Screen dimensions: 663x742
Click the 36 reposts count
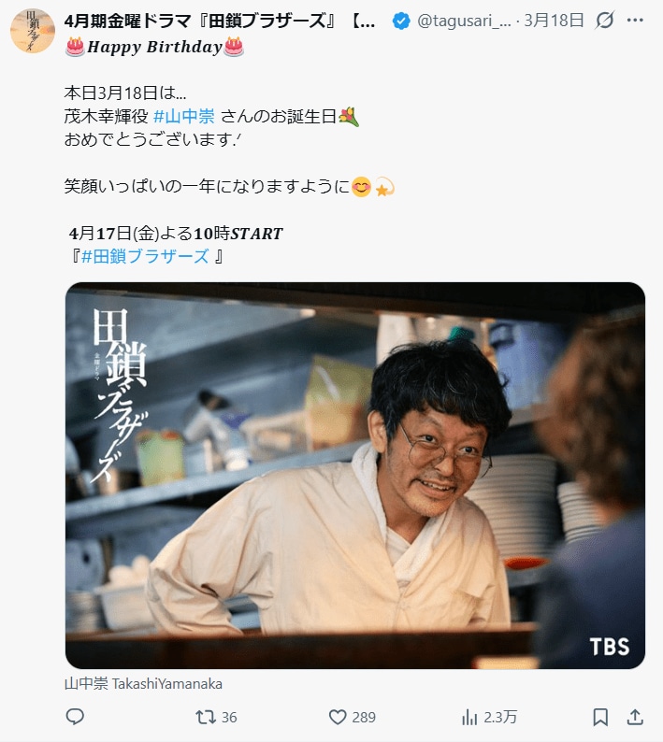229,717
